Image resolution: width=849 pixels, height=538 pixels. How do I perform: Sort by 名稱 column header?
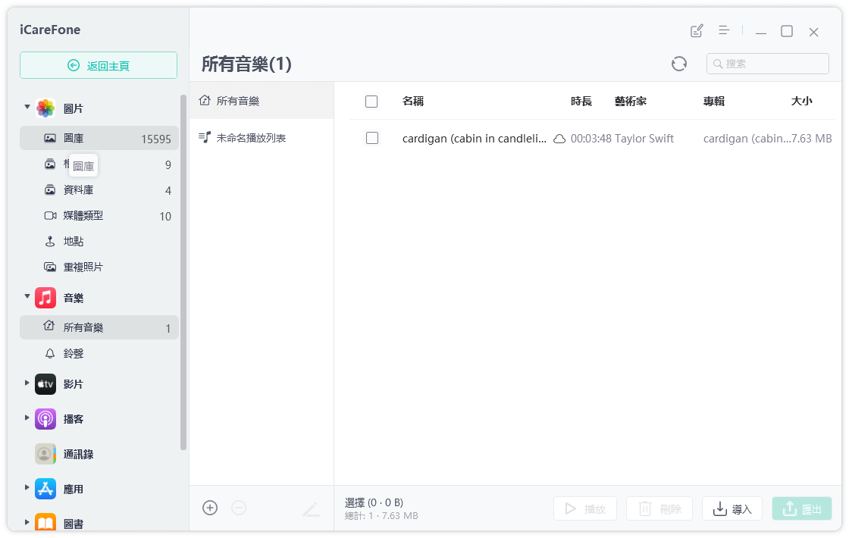click(x=412, y=102)
